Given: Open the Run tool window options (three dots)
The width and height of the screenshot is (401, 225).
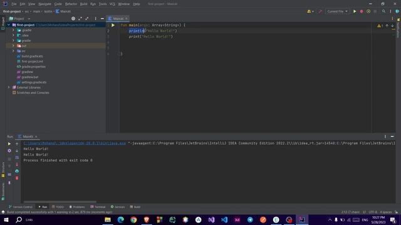Looking at the screenshot, I should 385,137.
